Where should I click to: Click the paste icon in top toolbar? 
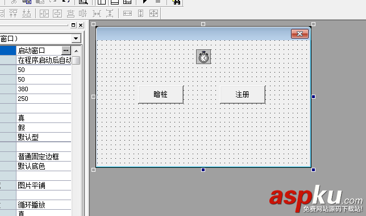point(40,2)
